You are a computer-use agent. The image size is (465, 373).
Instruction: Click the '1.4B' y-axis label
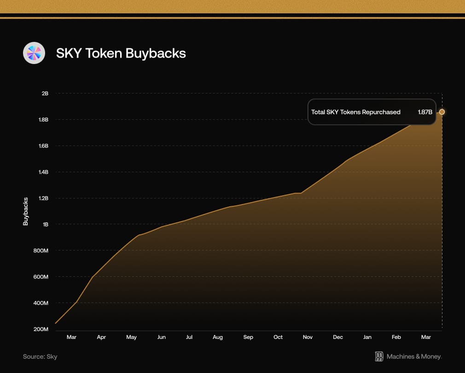tap(43, 172)
